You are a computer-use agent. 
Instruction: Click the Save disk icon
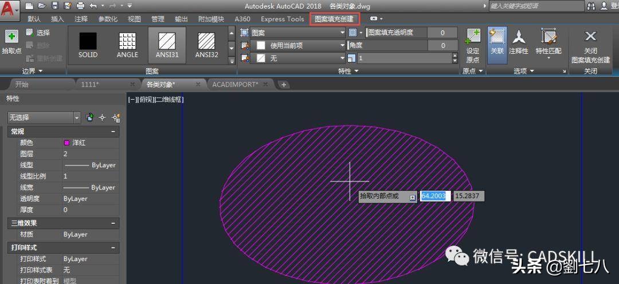(55, 6)
